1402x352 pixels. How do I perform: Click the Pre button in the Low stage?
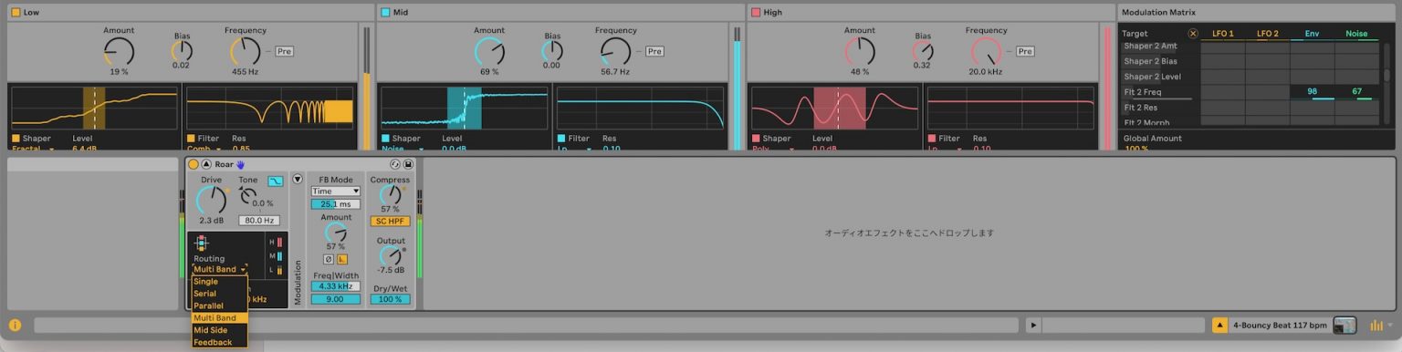coord(285,51)
